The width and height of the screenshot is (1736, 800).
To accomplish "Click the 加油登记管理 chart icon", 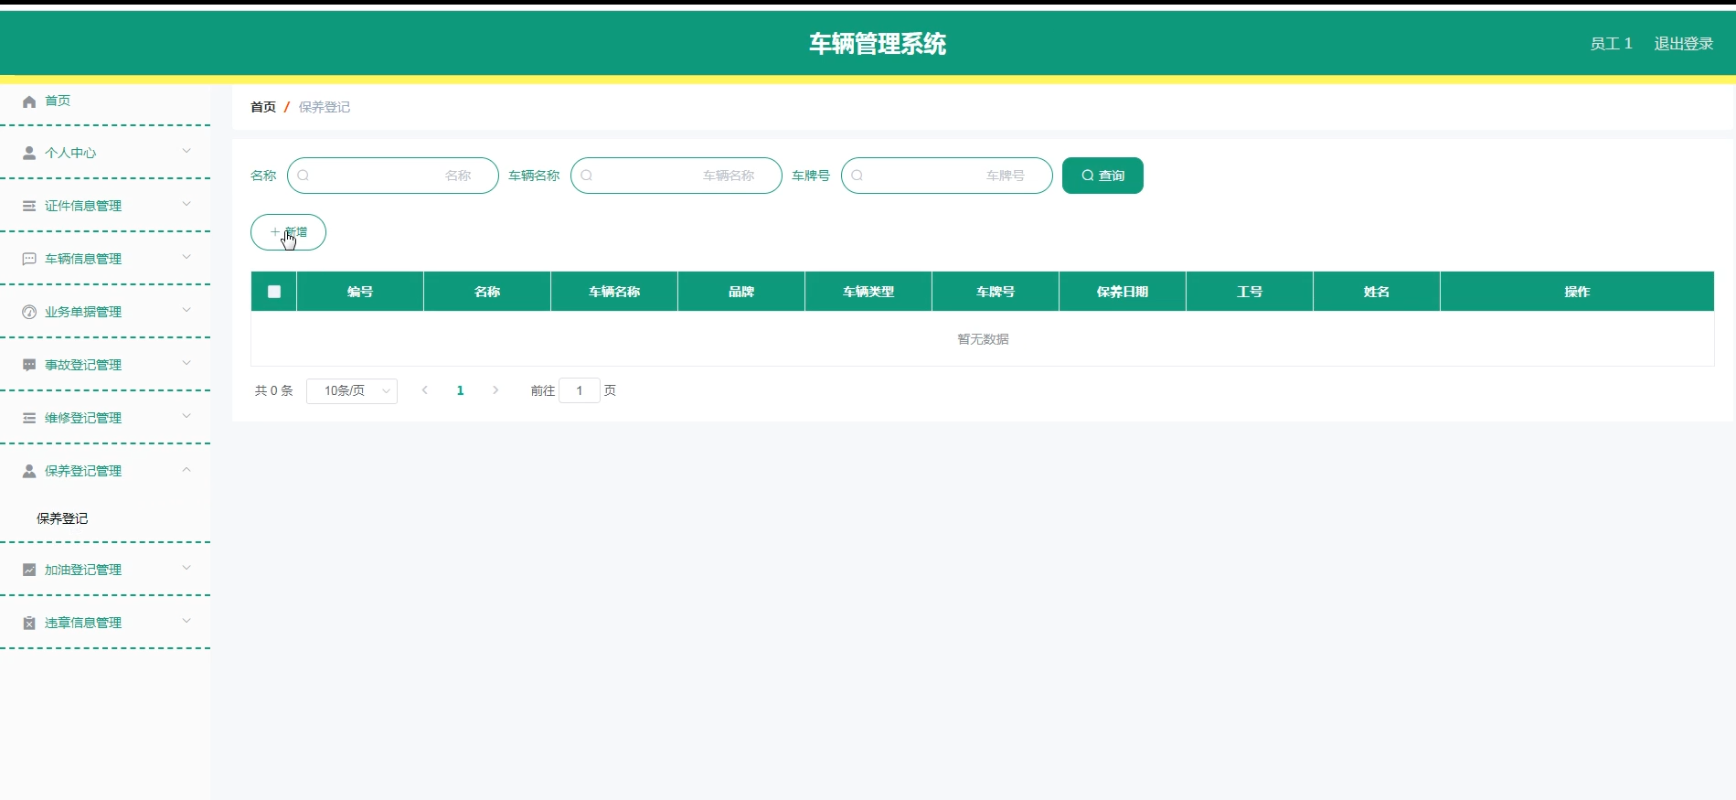I will click(29, 570).
